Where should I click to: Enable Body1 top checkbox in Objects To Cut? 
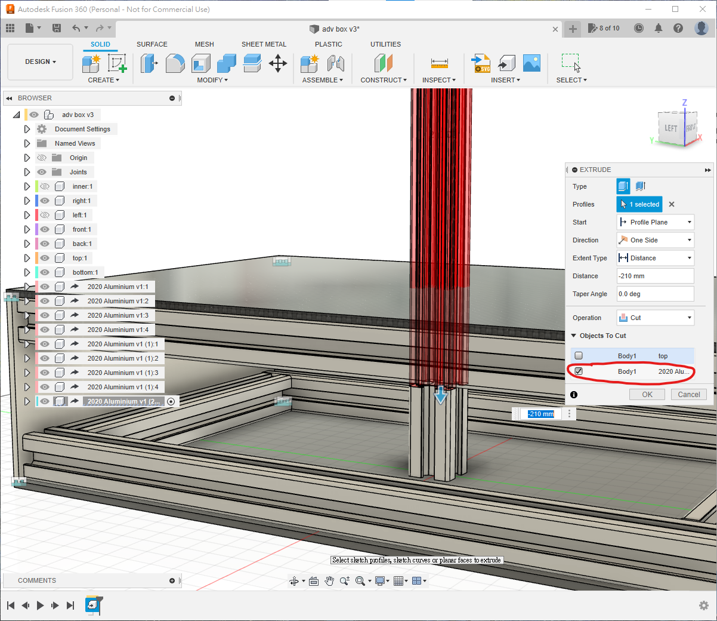(x=579, y=356)
